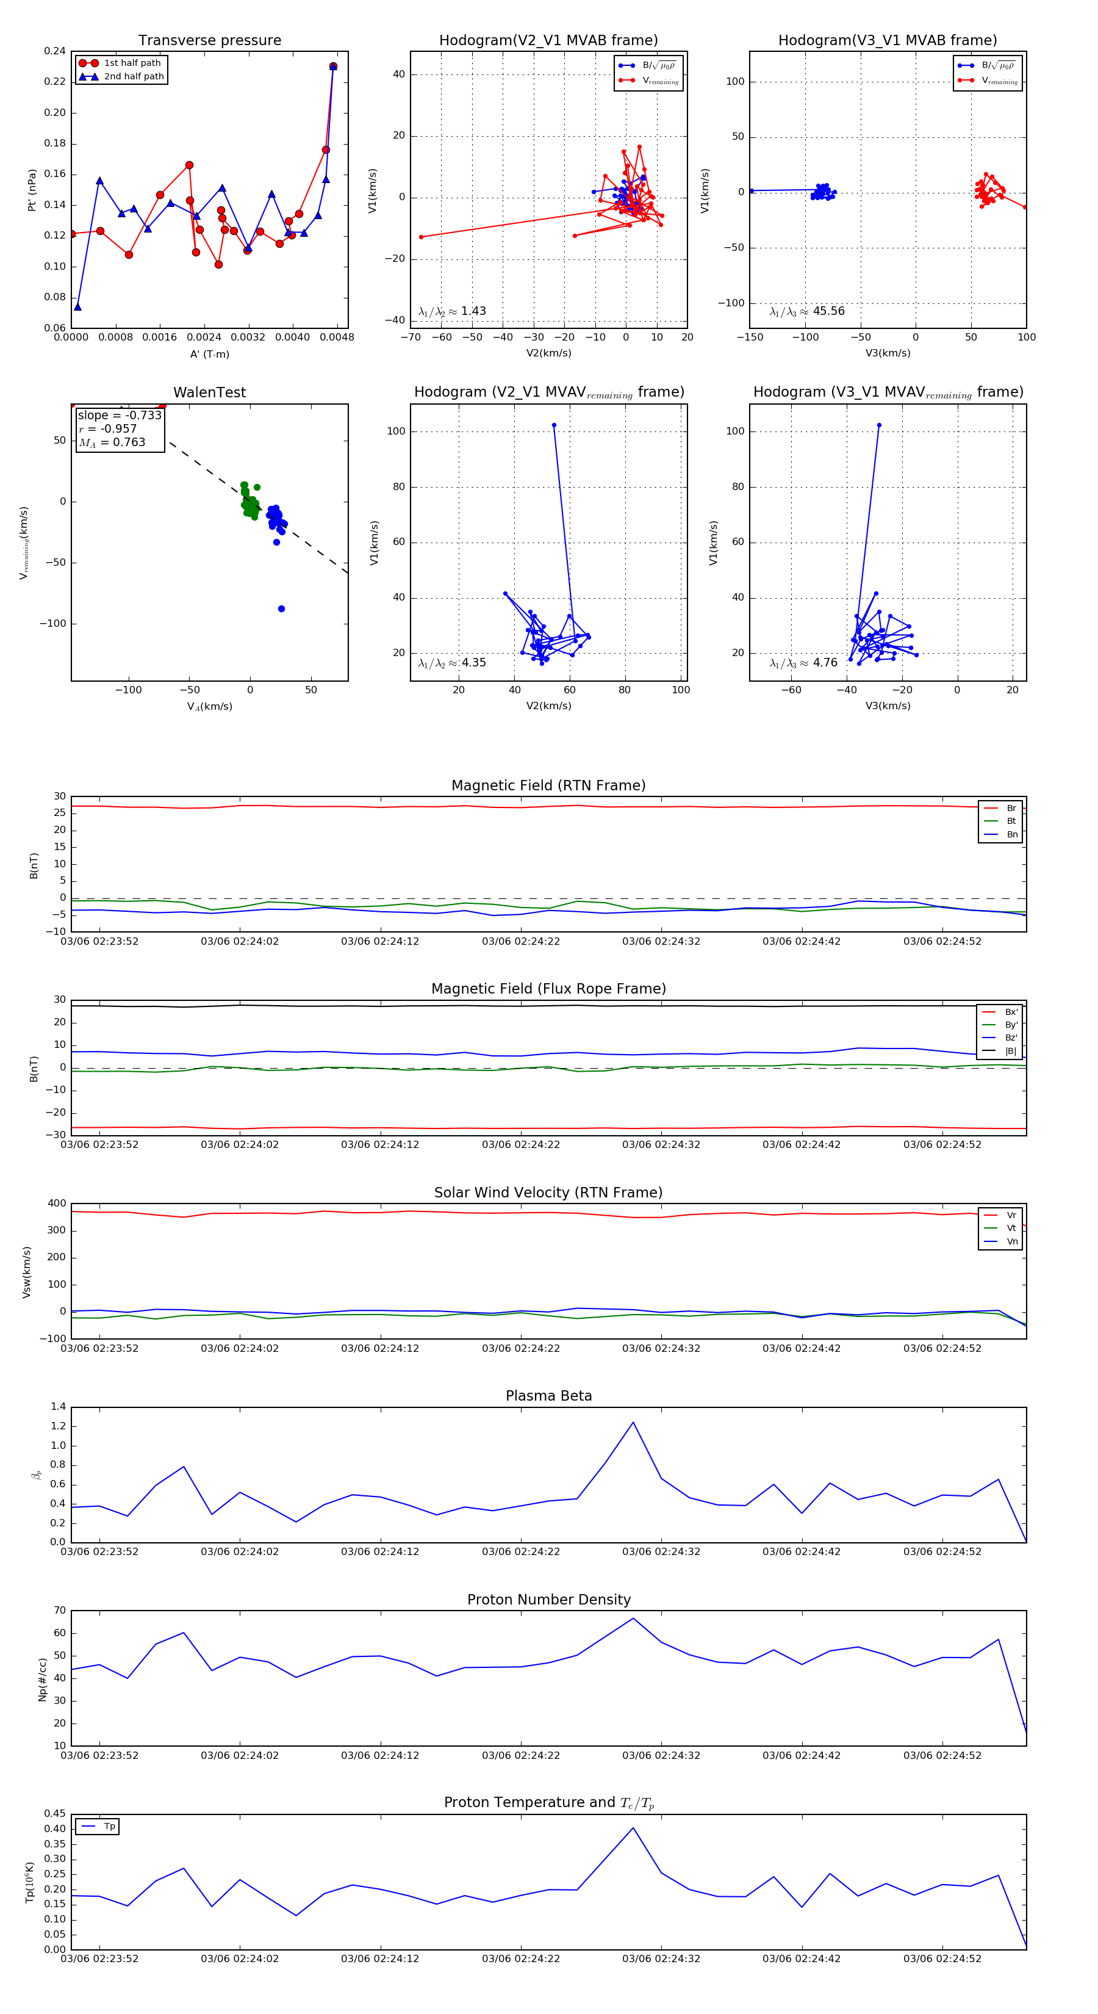Click the 'Vn' legend entry

coord(1000,1241)
